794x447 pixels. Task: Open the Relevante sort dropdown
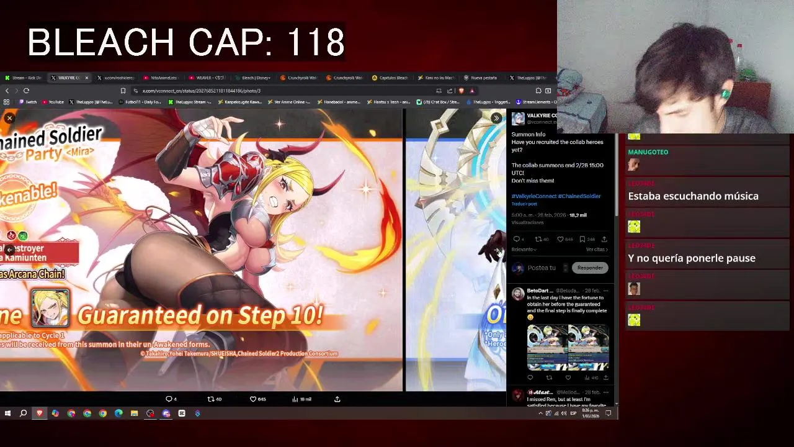[x=524, y=250]
